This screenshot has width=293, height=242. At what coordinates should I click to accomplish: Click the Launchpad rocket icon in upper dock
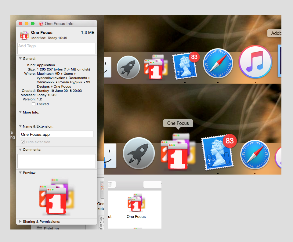(x=128, y=67)
